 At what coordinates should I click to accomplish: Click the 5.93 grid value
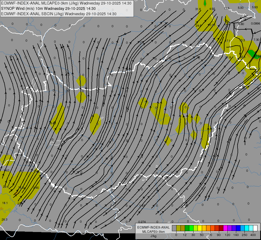(x=255, y=7)
